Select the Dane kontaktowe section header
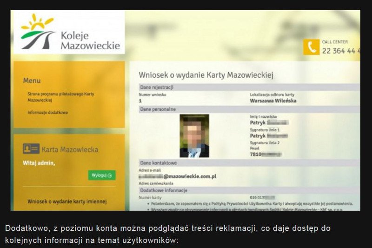Viewport: 372px width, 248px height. point(249,163)
